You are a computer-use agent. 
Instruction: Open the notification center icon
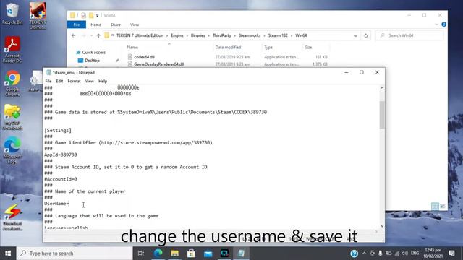point(451,253)
